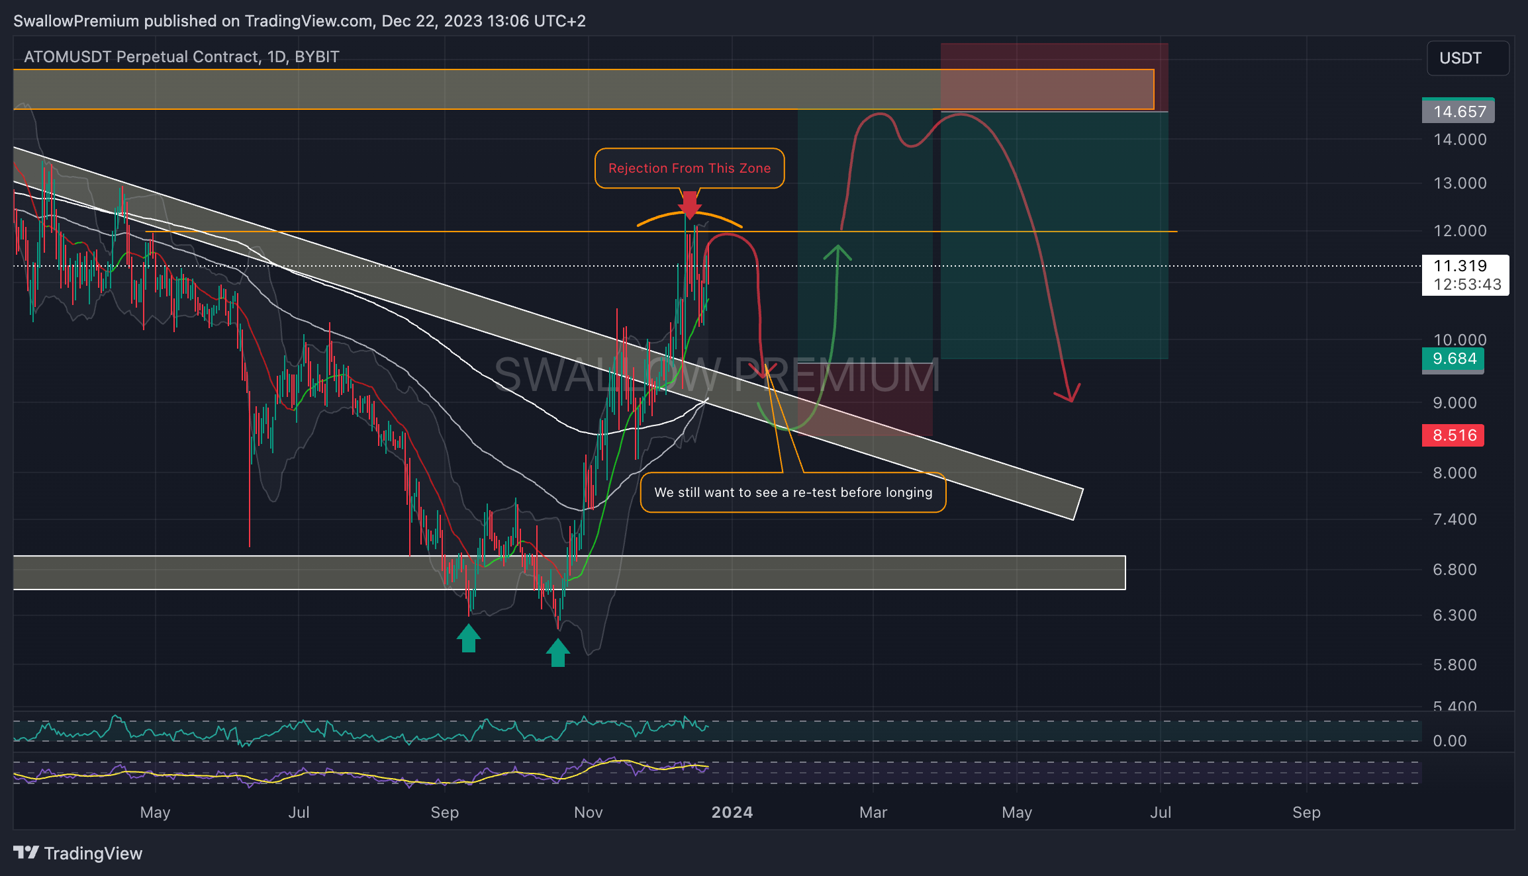
Task: Click the SwallowPremium published header text
Action: point(299,21)
